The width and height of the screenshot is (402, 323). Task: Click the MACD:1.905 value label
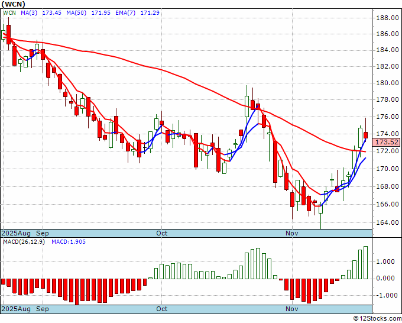(x=69, y=242)
